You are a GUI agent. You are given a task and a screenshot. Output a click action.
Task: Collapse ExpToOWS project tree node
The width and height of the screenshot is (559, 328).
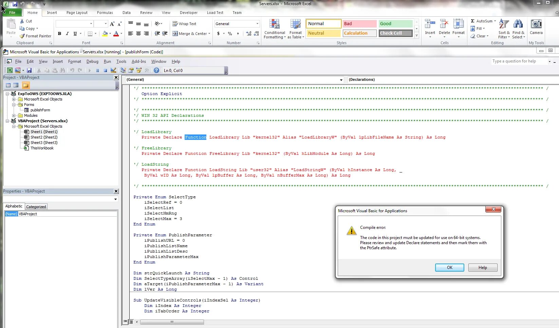[x=7, y=94]
